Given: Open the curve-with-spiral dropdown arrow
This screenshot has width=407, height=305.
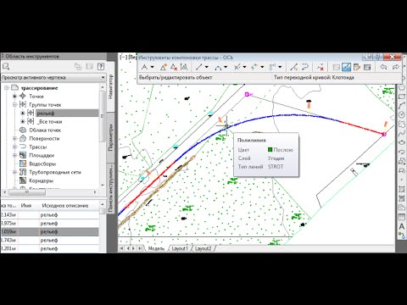Looking at the screenshot, I should coord(262,67).
